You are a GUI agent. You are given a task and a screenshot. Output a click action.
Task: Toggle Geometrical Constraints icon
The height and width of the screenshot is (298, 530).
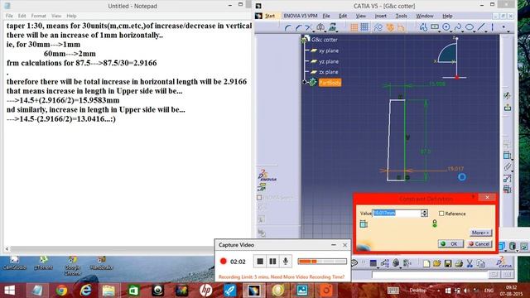(390, 27)
